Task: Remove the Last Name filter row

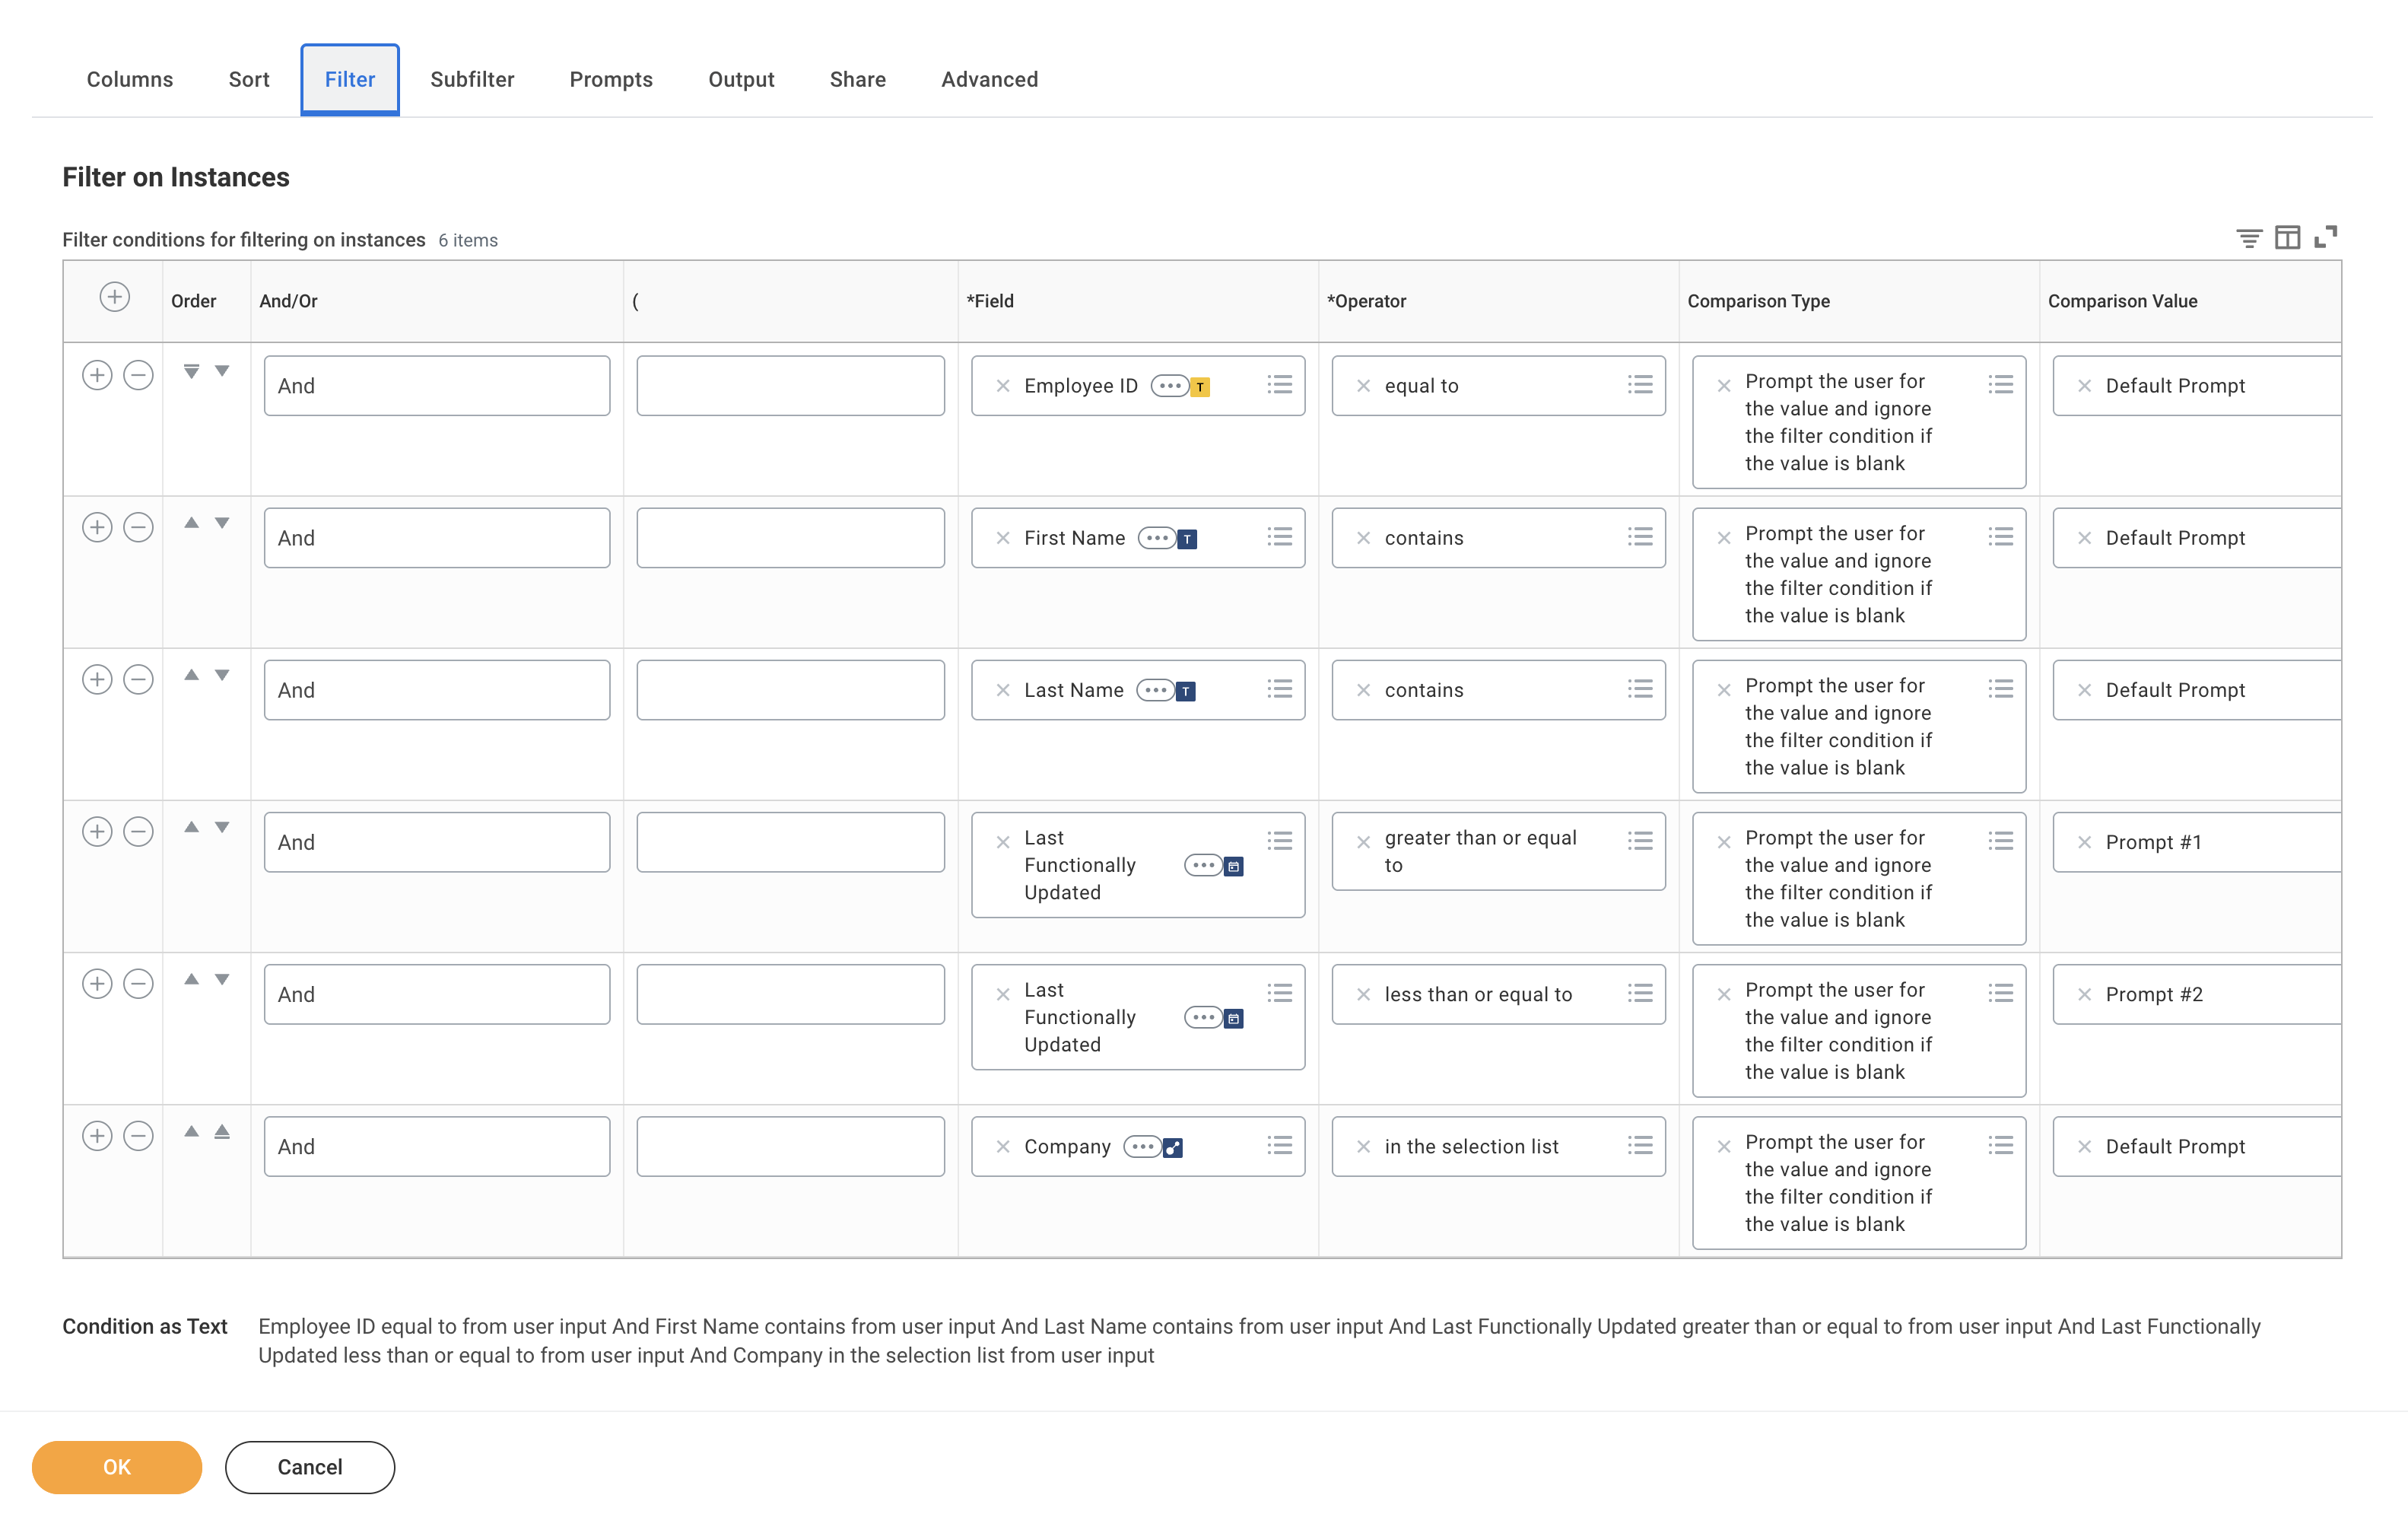Action: (x=138, y=679)
